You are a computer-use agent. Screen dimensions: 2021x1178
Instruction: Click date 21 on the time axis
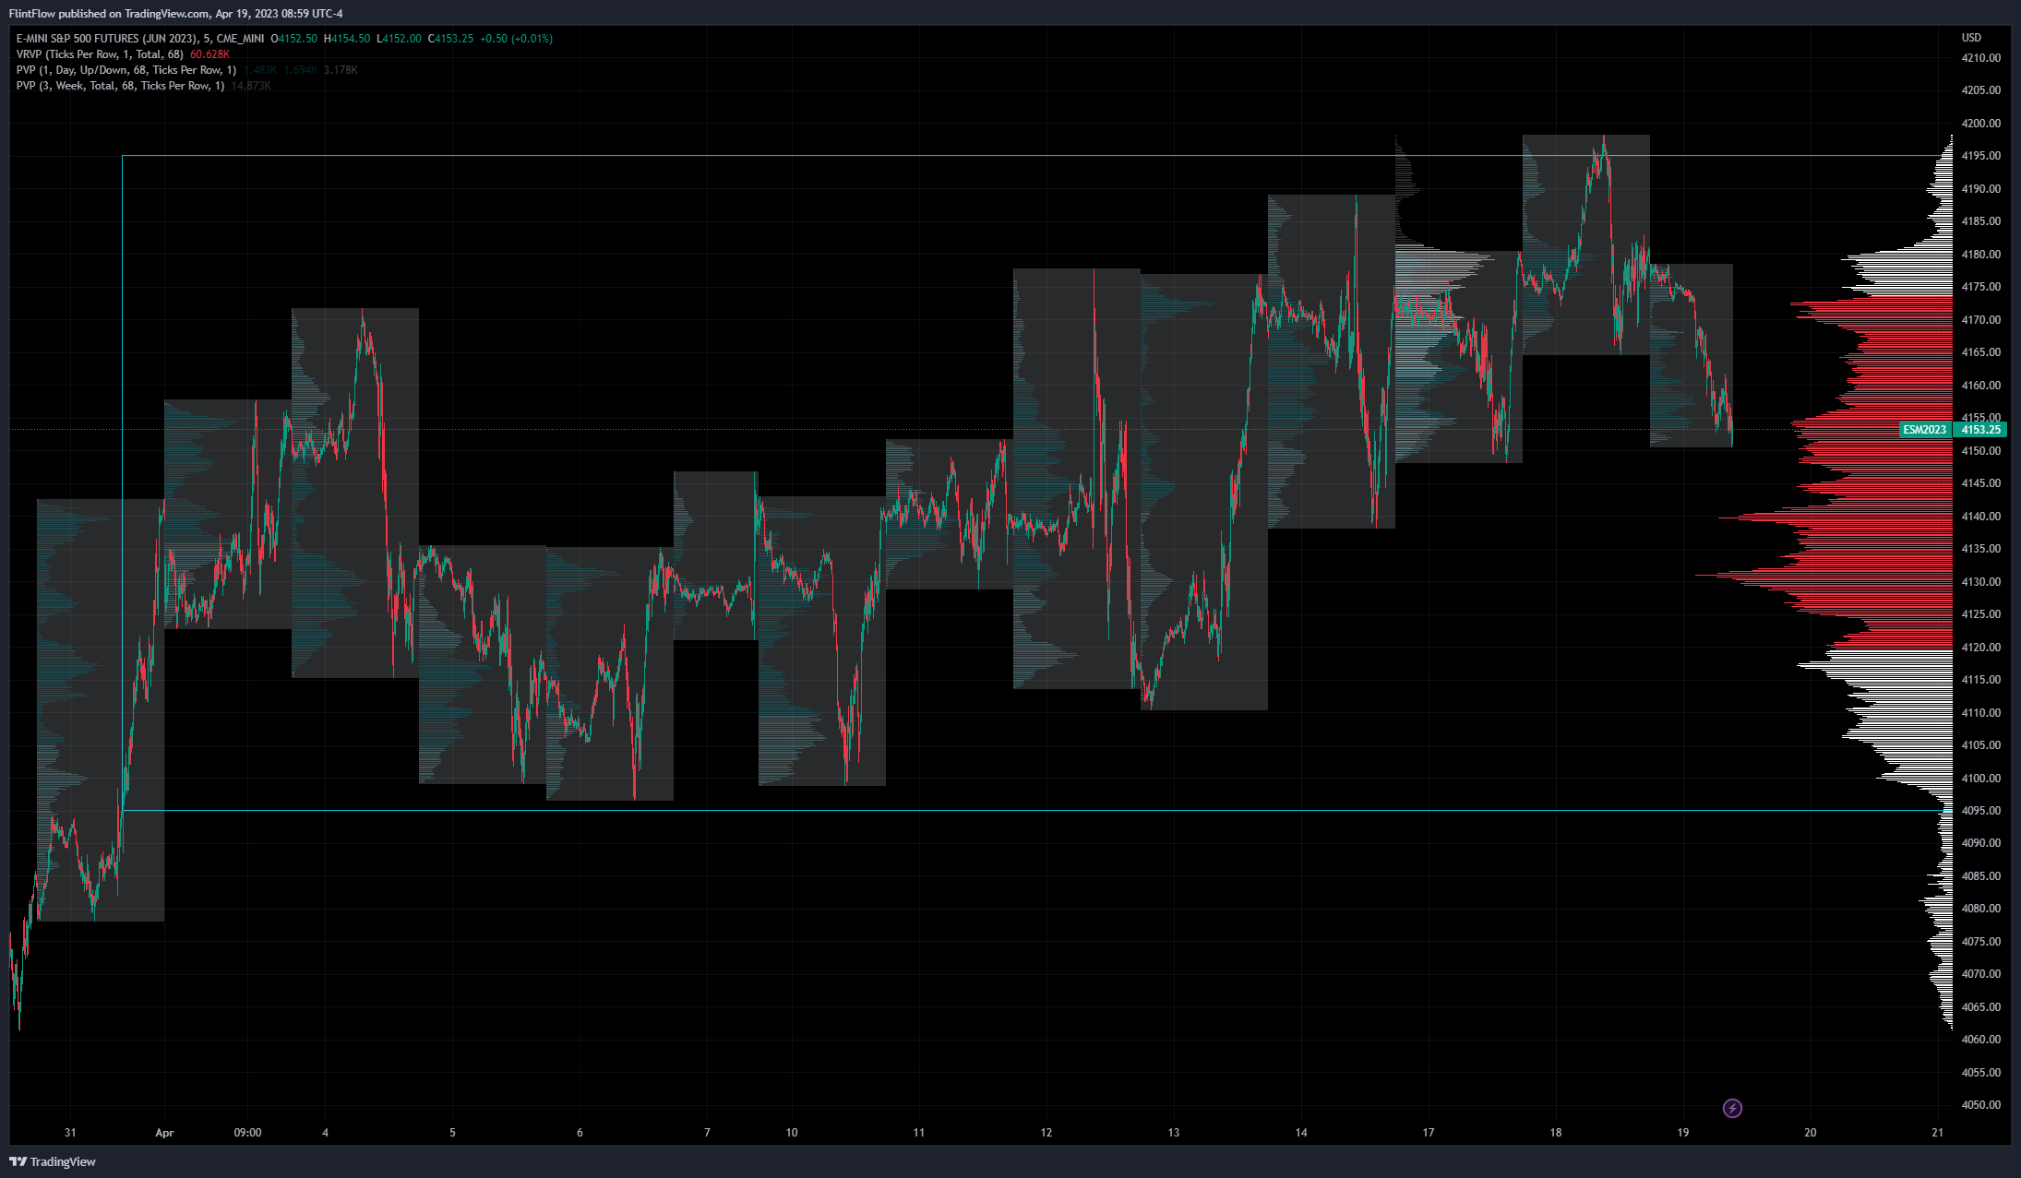point(1937,1133)
